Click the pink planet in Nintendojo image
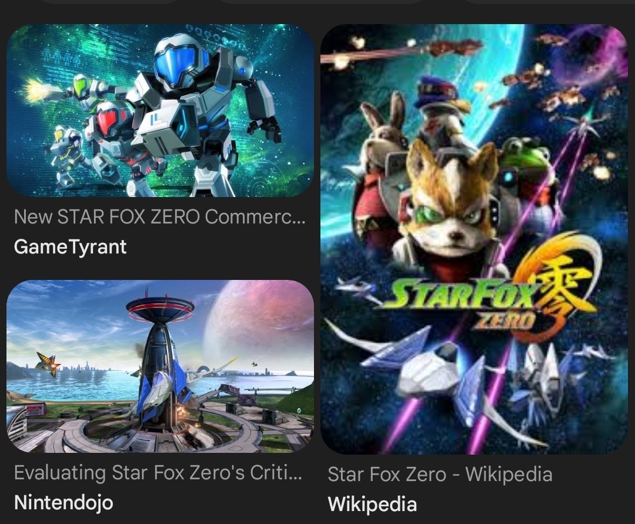 pyautogui.click(x=259, y=324)
